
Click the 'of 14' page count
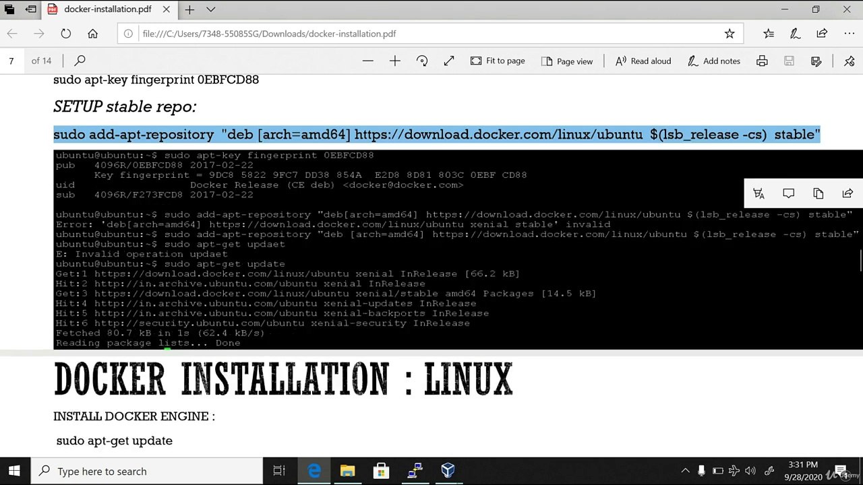[41, 61]
